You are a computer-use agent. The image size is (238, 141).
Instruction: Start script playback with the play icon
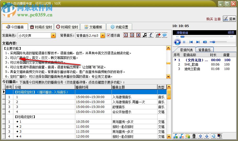pos(125,35)
